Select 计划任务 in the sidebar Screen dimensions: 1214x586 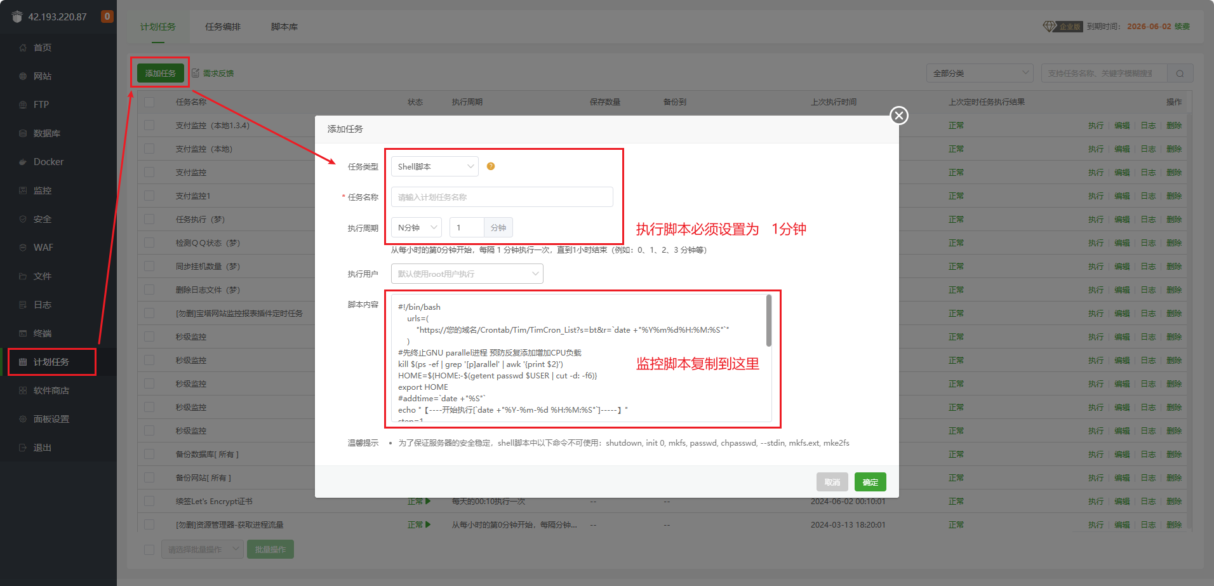point(51,362)
